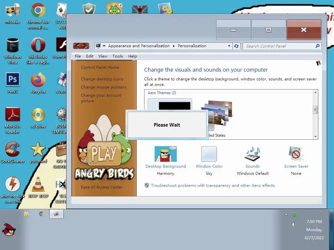The width and height of the screenshot is (334, 250).
Task: Open the gears settings desktop icon
Action: click(165, 8)
